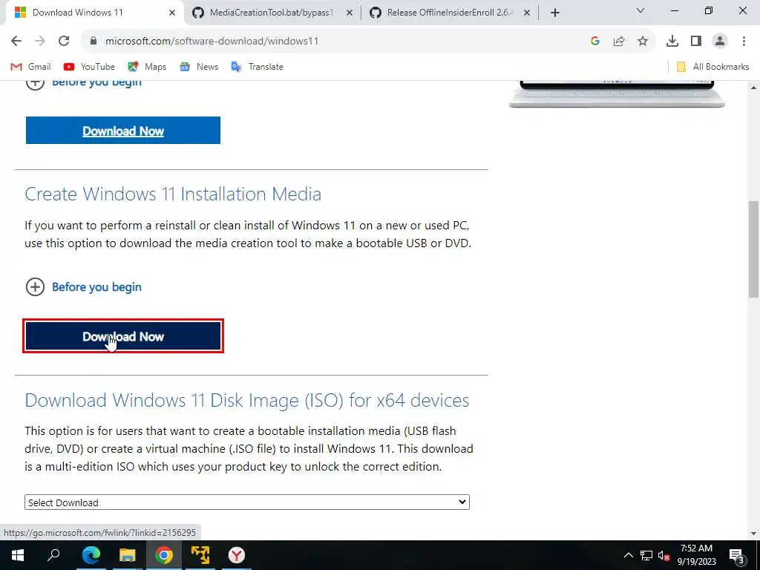760x570 pixels.
Task: Open a new tab with the plus button
Action: 555,13
